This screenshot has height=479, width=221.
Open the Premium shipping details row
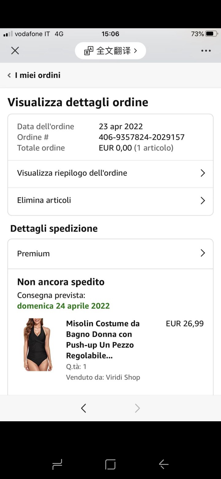tap(33, 254)
